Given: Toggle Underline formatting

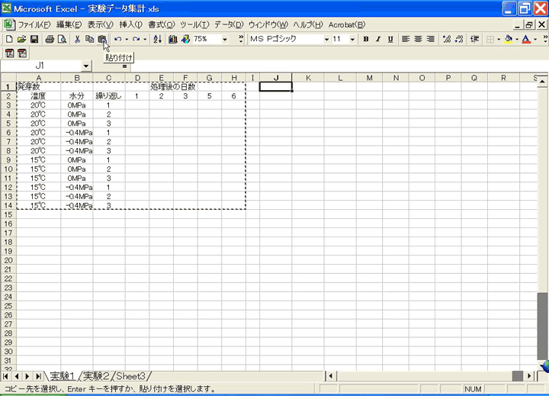Looking at the screenshot, I should coord(390,39).
